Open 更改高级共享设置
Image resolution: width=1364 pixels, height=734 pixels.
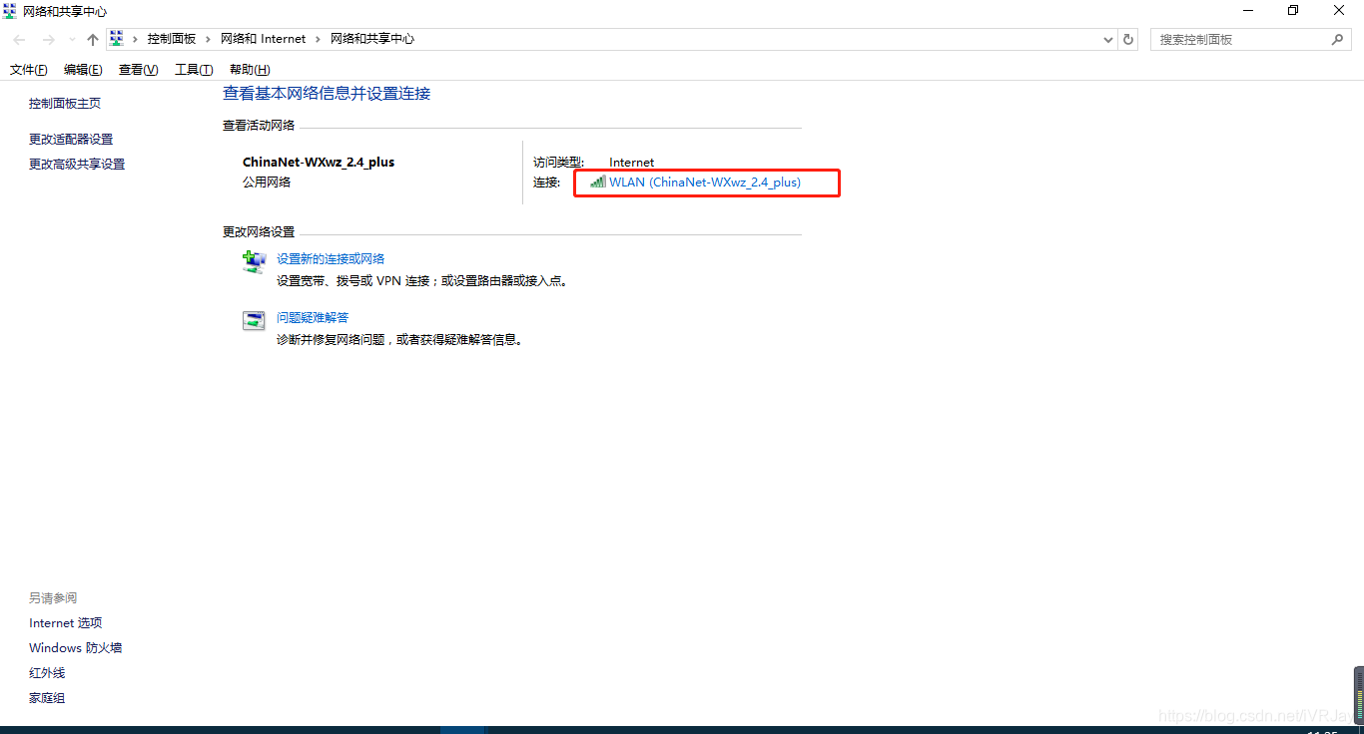click(x=77, y=165)
